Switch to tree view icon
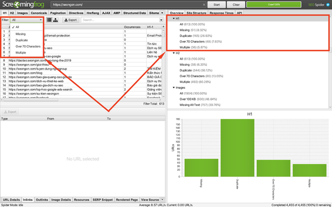The width and height of the screenshot is (332, 207). (x=55, y=20)
